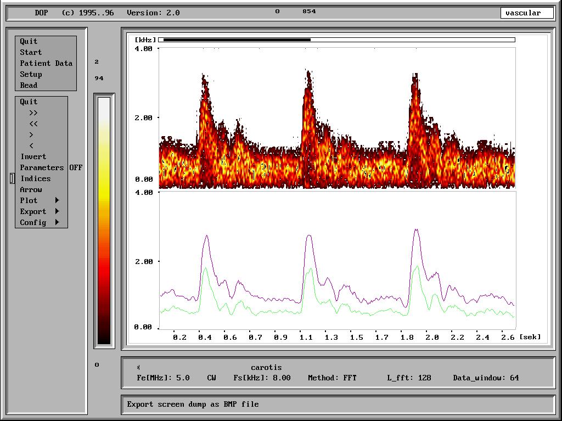Click the Config menu label
562x421 pixels.
pyautogui.click(x=33, y=223)
